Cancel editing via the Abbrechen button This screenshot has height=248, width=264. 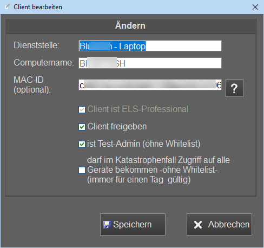219,225
